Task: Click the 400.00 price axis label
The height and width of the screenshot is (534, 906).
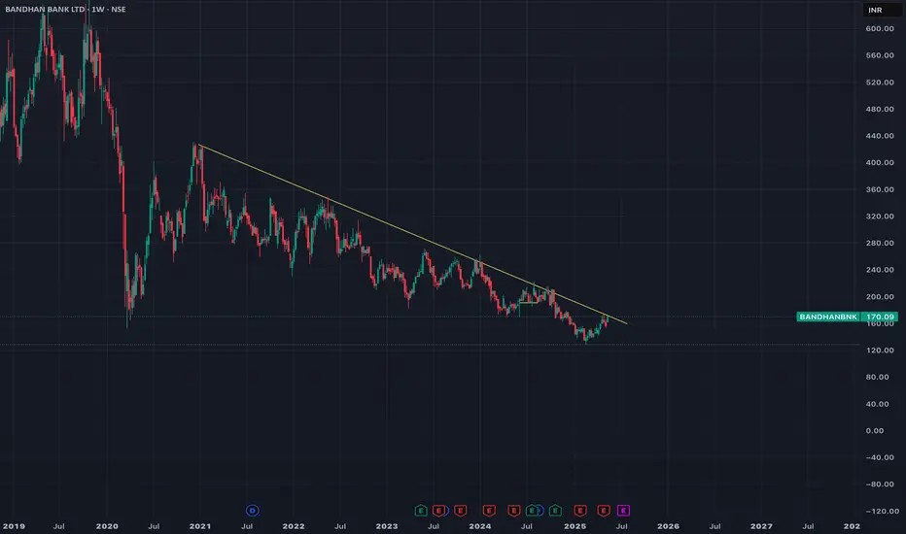Action: (880, 162)
